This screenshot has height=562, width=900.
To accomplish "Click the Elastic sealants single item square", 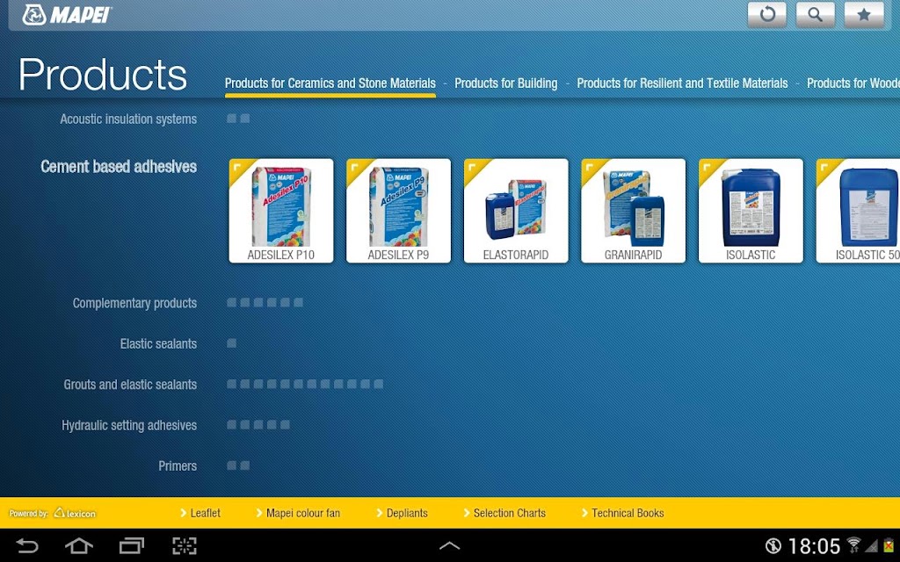I will pyautogui.click(x=231, y=343).
